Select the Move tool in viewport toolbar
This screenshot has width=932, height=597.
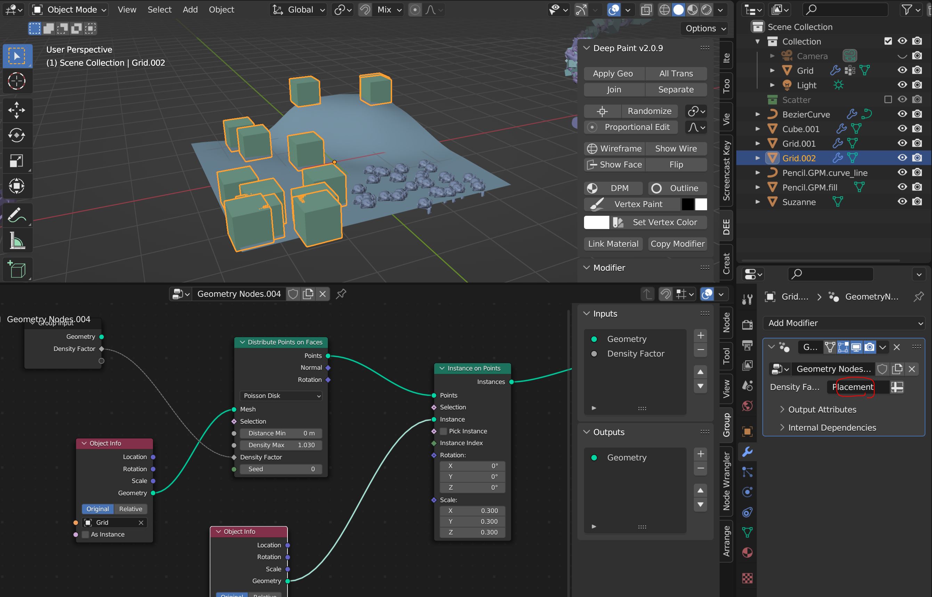[17, 110]
